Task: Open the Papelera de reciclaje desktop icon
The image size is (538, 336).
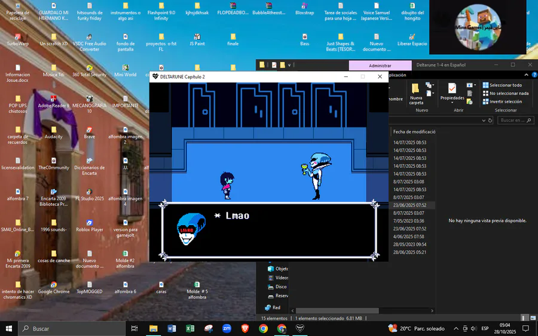Action: pyautogui.click(x=18, y=12)
